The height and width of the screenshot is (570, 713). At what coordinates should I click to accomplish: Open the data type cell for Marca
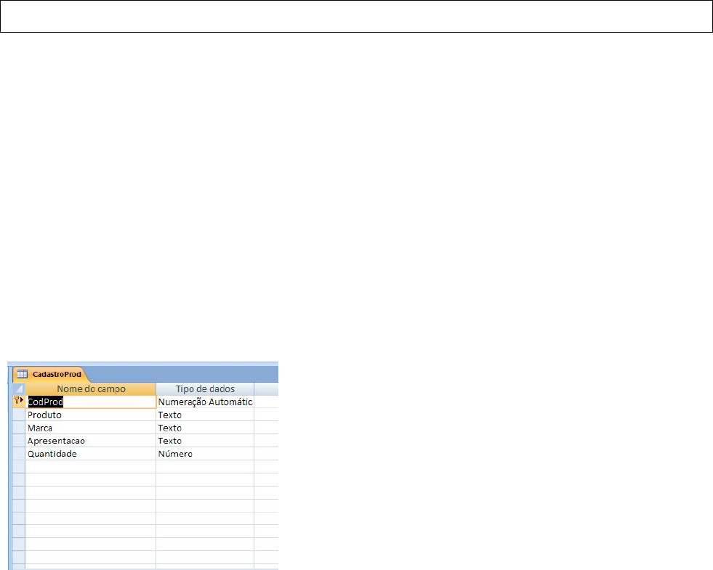tap(205, 428)
